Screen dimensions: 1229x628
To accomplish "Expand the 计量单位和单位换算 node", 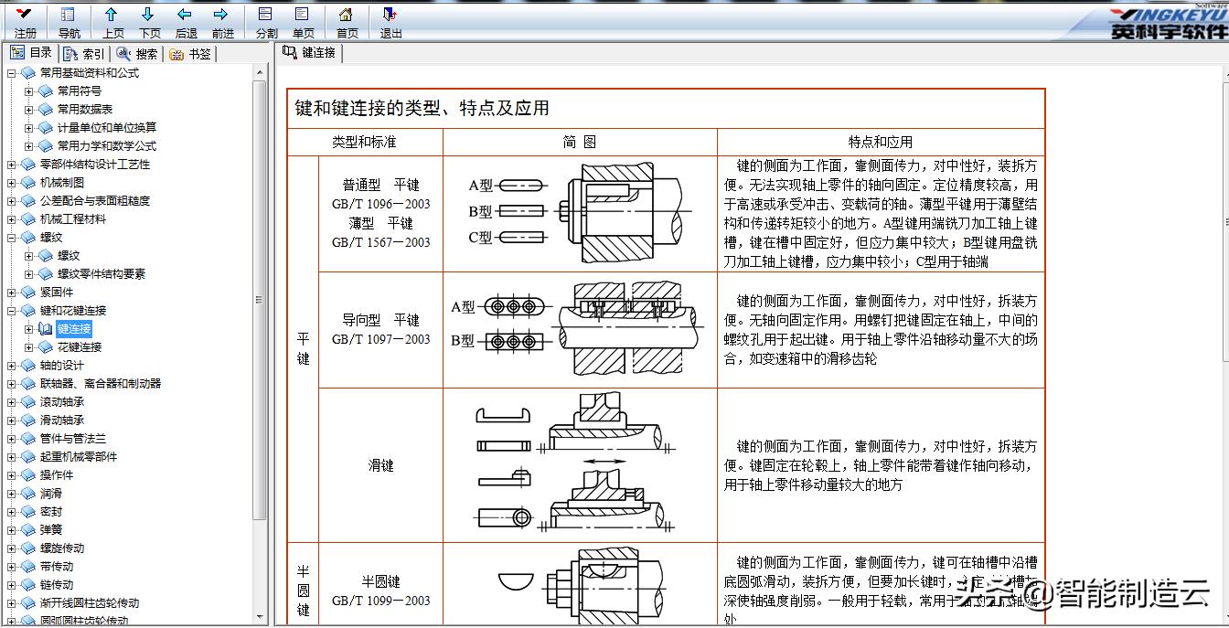I will (28, 128).
